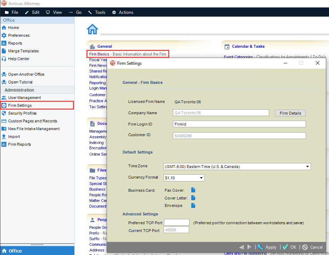This screenshot has width=329, height=255.
Task: Click the Reports chart icon
Action: click(x=4, y=43)
